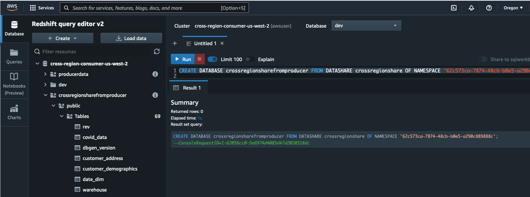Show info for producerdata database
The width and height of the screenshot is (530, 197).
[155, 74]
